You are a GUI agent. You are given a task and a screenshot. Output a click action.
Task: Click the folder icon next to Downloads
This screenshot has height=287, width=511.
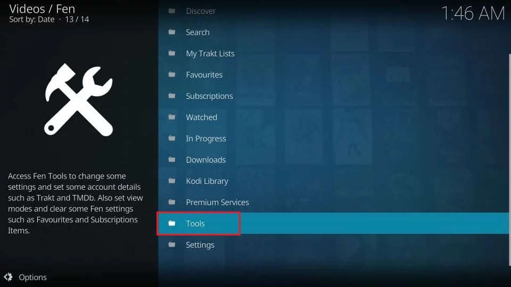(172, 160)
